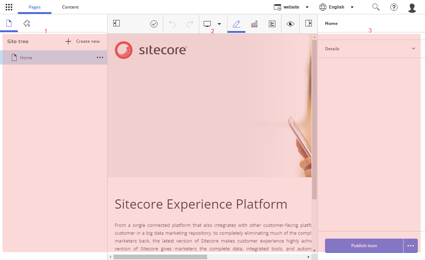The image size is (425, 260).
Task: Open the English language dropdown
Action: [x=336, y=7]
